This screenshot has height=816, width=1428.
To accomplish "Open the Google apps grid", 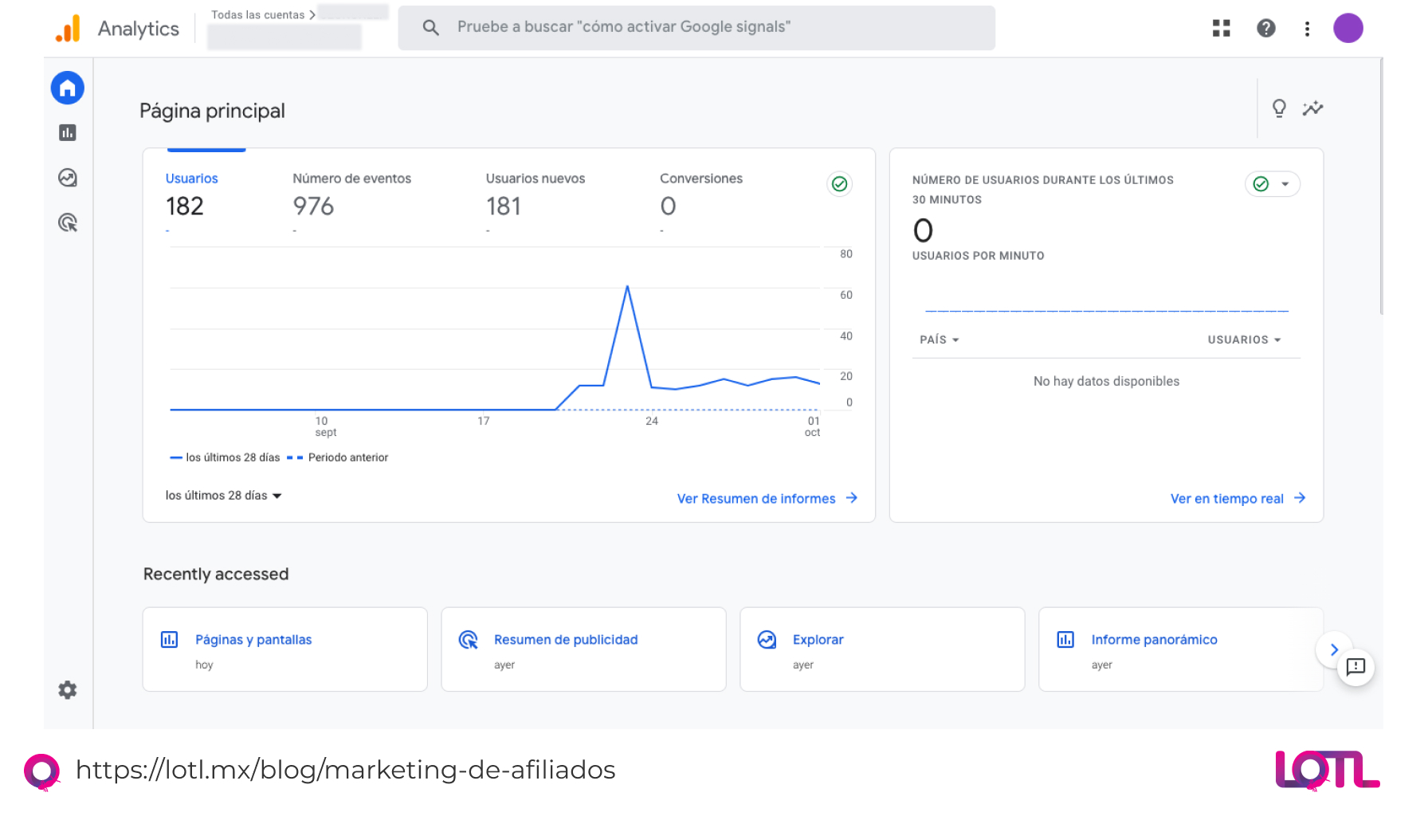I will coord(1221,28).
